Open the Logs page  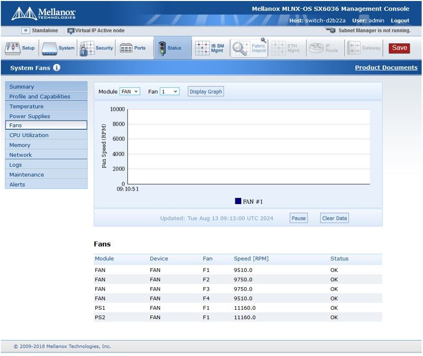coord(46,165)
